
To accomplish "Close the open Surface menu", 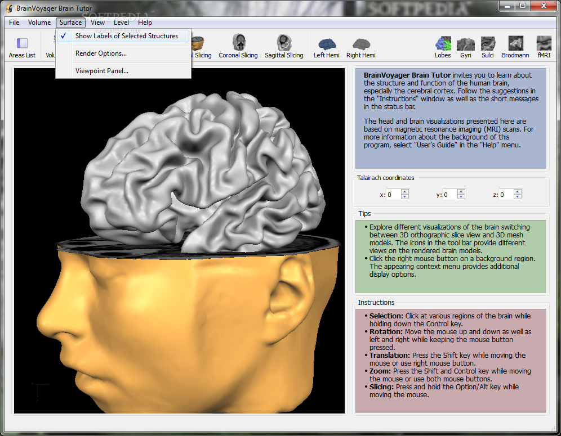I will coord(70,23).
